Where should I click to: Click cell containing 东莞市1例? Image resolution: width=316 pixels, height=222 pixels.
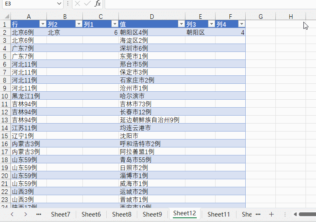[x=152, y=56]
